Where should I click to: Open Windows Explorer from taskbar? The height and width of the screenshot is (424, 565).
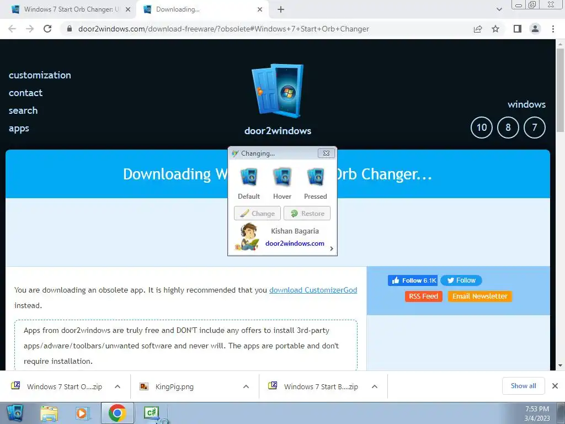pos(49,413)
